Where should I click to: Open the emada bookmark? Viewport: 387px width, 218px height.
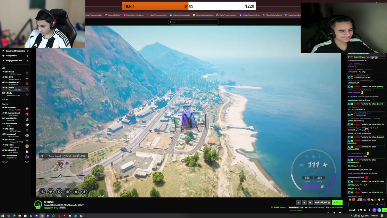(x=94, y=15)
